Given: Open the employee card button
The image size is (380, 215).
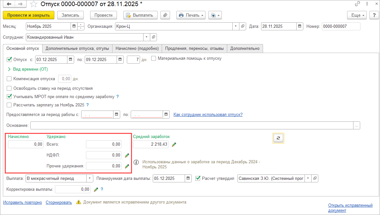Looking at the screenshot, I should pos(154,37).
